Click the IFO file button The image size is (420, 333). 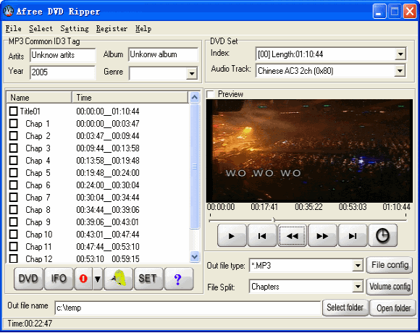click(x=59, y=279)
